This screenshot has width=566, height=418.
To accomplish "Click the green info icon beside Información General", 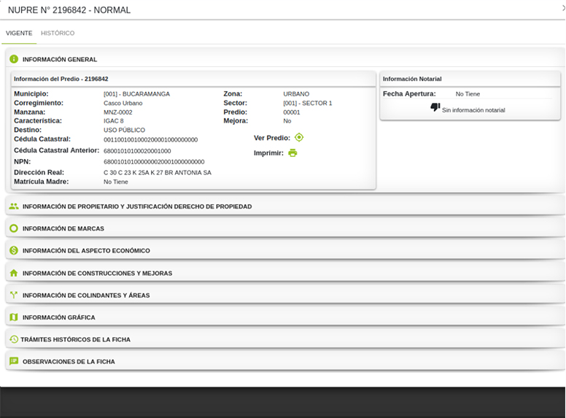I will click(x=14, y=59).
